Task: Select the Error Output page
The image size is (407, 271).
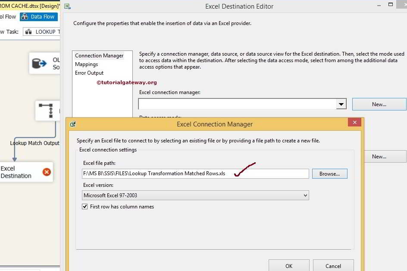Action: [89, 73]
